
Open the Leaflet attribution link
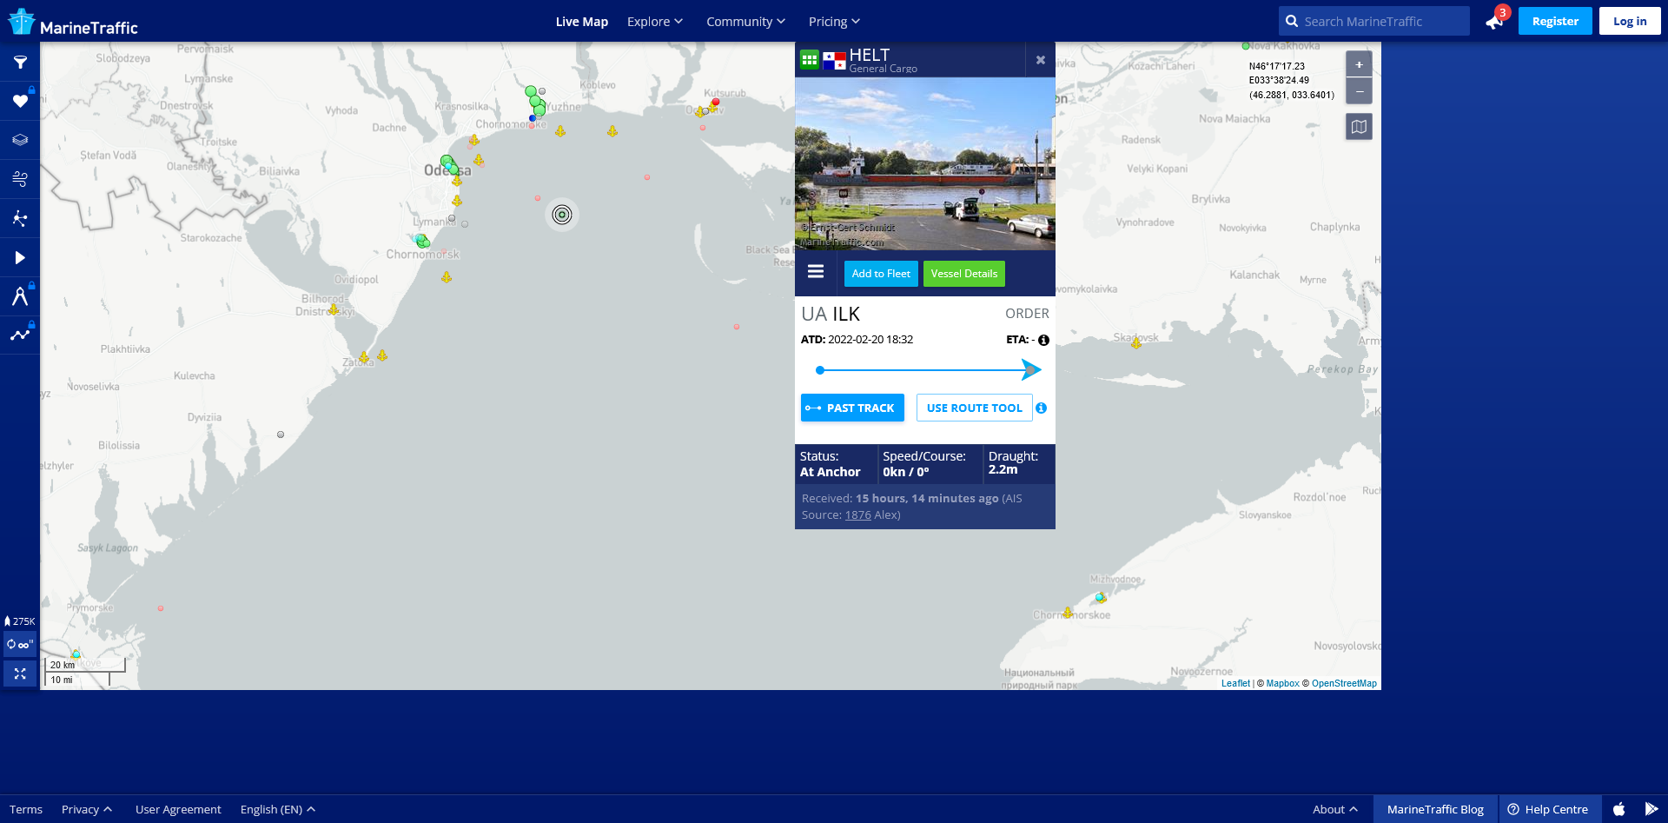1235,683
